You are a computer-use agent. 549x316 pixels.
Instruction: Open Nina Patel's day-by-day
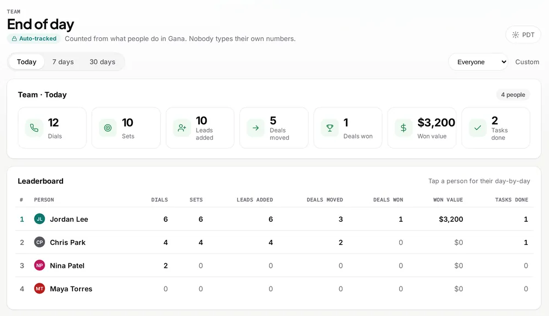click(274, 266)
